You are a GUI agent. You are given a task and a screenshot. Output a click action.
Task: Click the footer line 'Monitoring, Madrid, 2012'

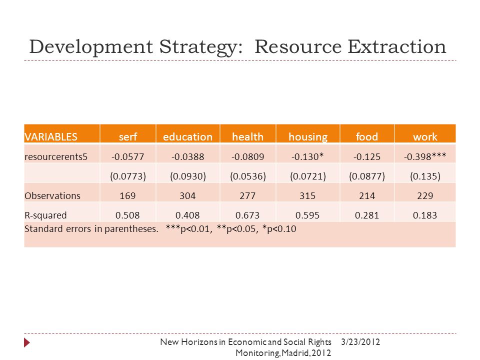click(x=283, y=353)
